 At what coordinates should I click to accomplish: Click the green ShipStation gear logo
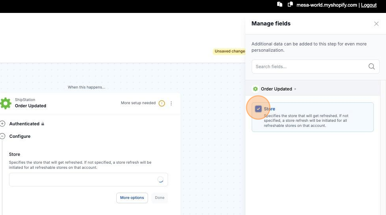5,103
